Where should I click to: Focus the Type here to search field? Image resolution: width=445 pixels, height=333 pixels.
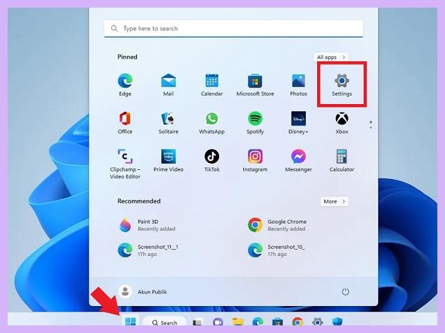click(x=234, y=28)
